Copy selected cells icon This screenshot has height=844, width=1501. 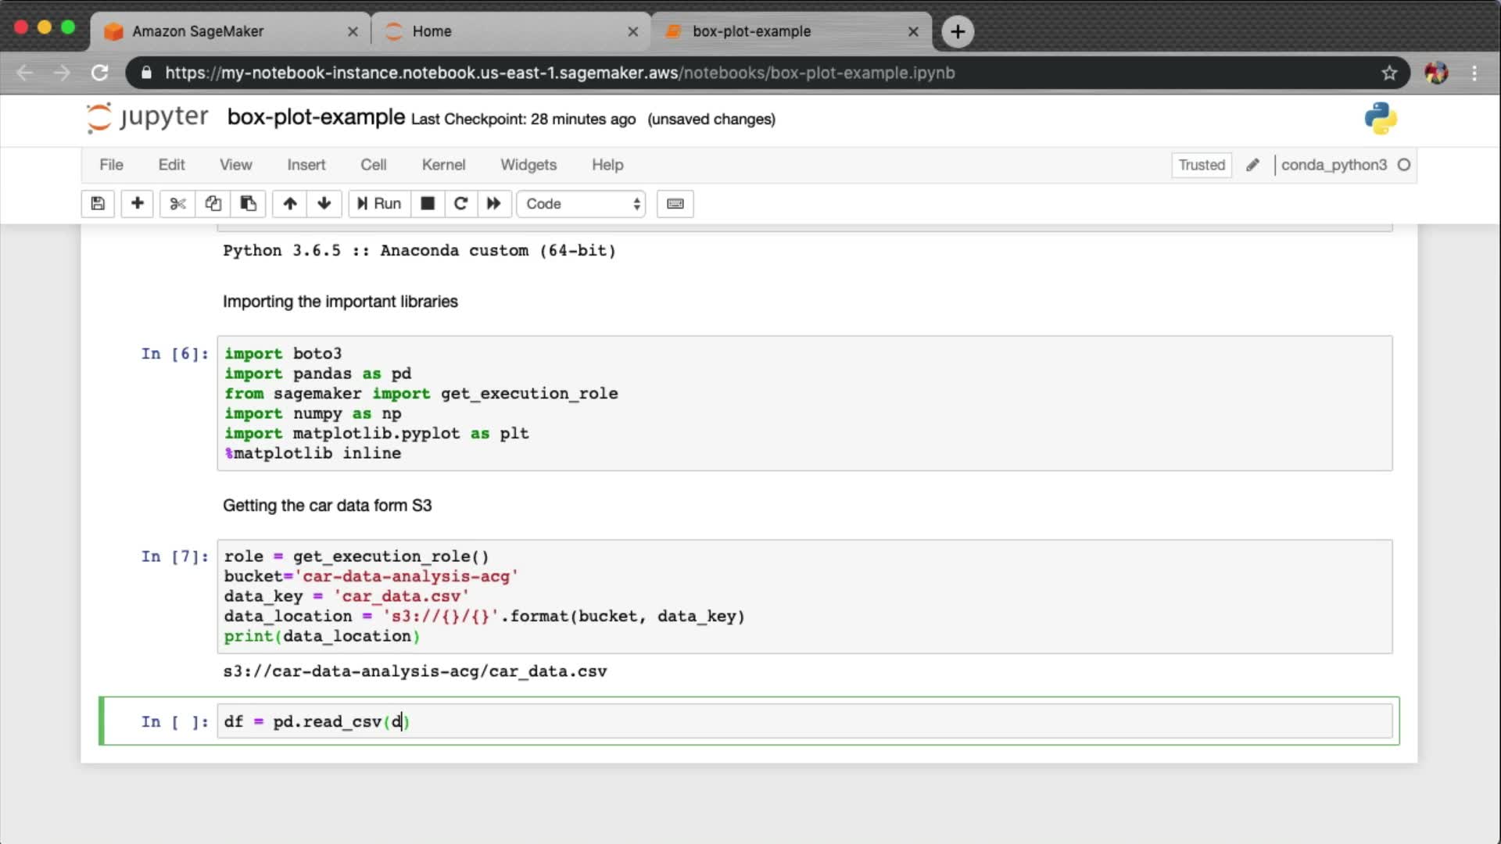[x=213, y=204]
